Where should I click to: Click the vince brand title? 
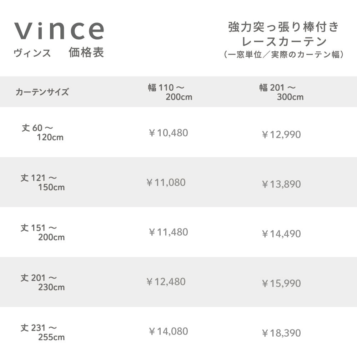pyautogui.click(x=59, y=30)
